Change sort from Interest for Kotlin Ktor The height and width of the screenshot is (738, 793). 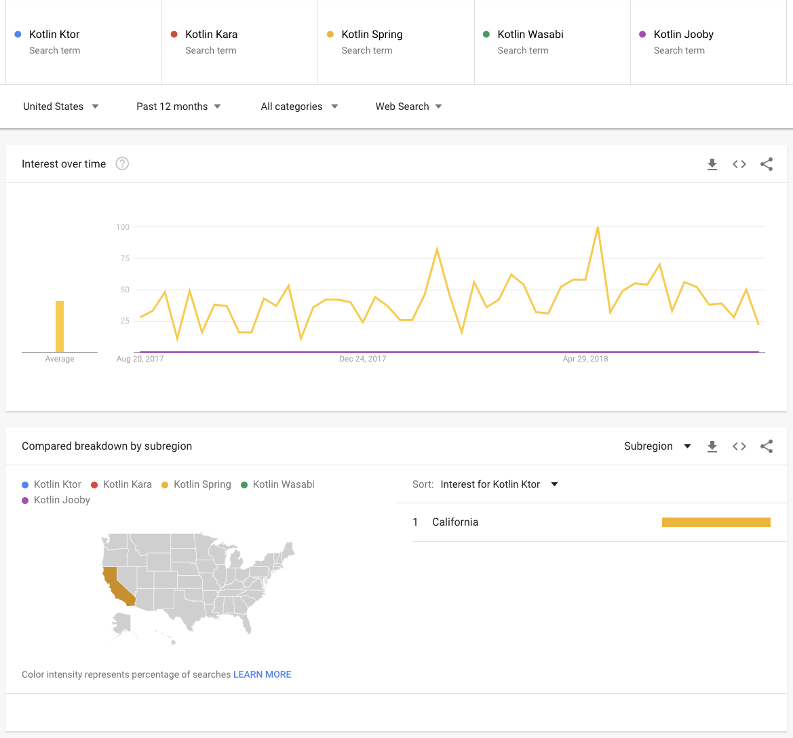499,484
